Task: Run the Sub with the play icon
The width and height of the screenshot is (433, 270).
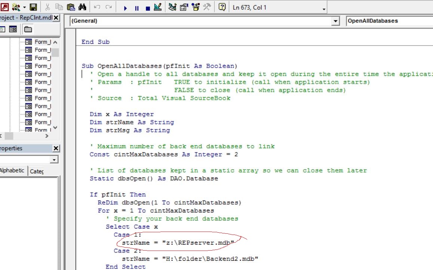Action: (125, 8)
